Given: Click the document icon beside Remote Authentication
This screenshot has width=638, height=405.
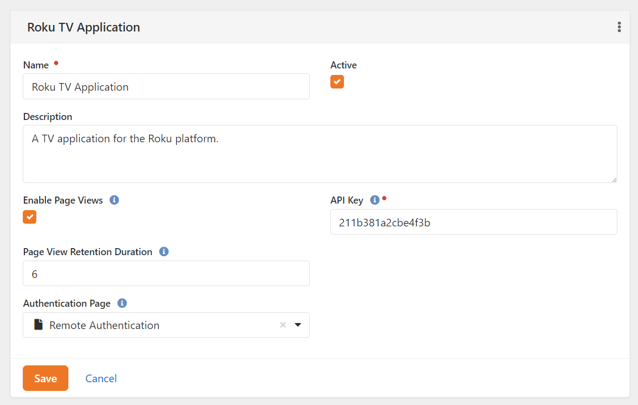Looking at the screenshot, I should tap(38, 325).
